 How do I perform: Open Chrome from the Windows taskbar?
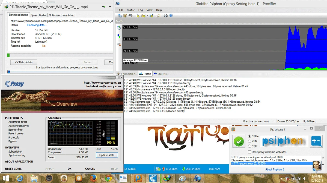pos(108,178)
